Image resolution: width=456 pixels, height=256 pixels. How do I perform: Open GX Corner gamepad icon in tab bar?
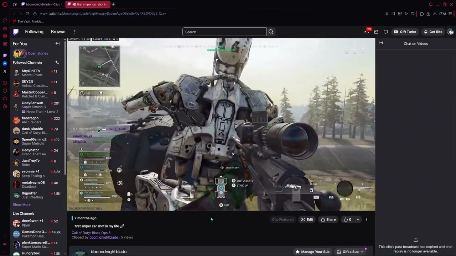coord(15,4)
